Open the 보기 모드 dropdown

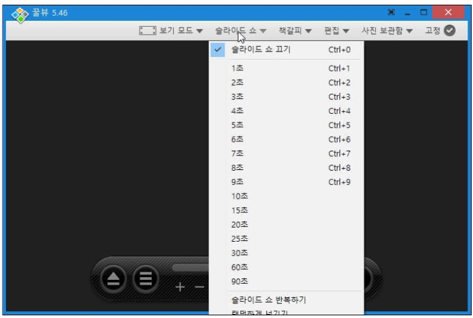(181, 30)
